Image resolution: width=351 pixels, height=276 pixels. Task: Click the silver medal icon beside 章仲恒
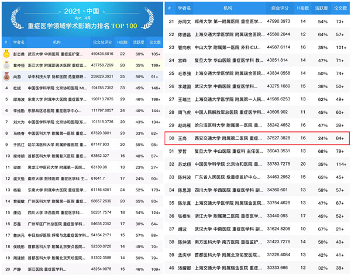(6, 65)
